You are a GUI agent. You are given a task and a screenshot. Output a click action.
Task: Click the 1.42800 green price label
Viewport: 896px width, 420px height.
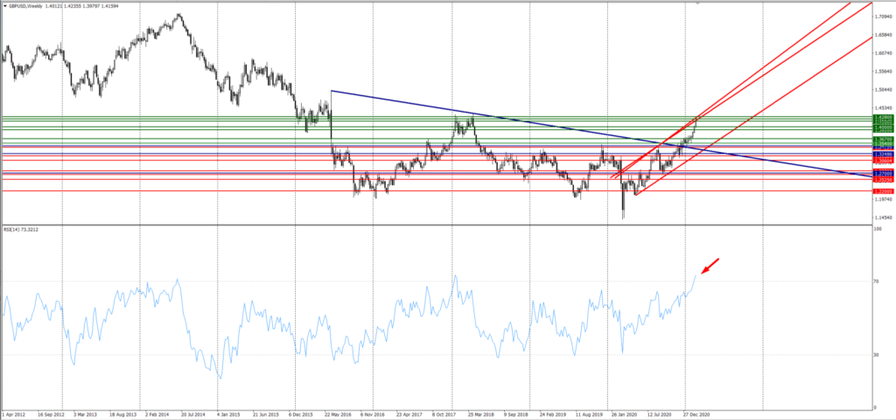tap(884, 116)
